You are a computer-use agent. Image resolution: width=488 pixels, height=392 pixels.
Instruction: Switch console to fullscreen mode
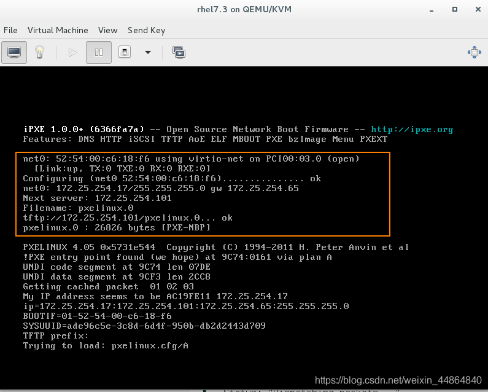tap(474, 52)
